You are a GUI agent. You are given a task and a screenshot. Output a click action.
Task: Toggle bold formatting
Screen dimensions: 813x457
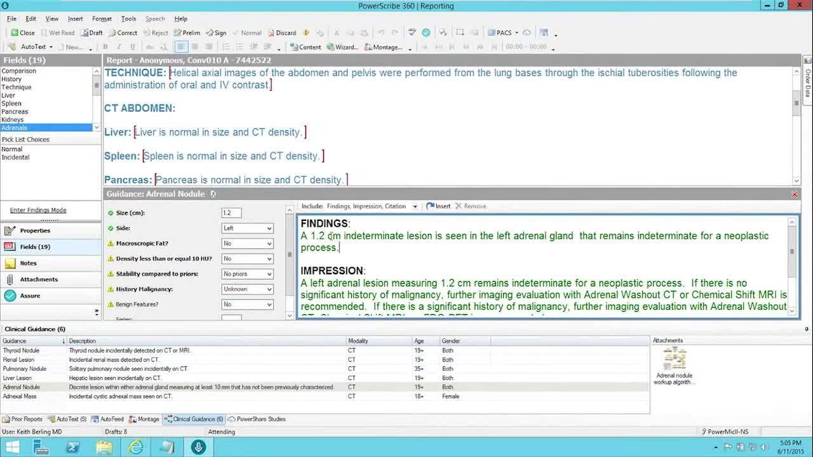click(x=105, y=47)
